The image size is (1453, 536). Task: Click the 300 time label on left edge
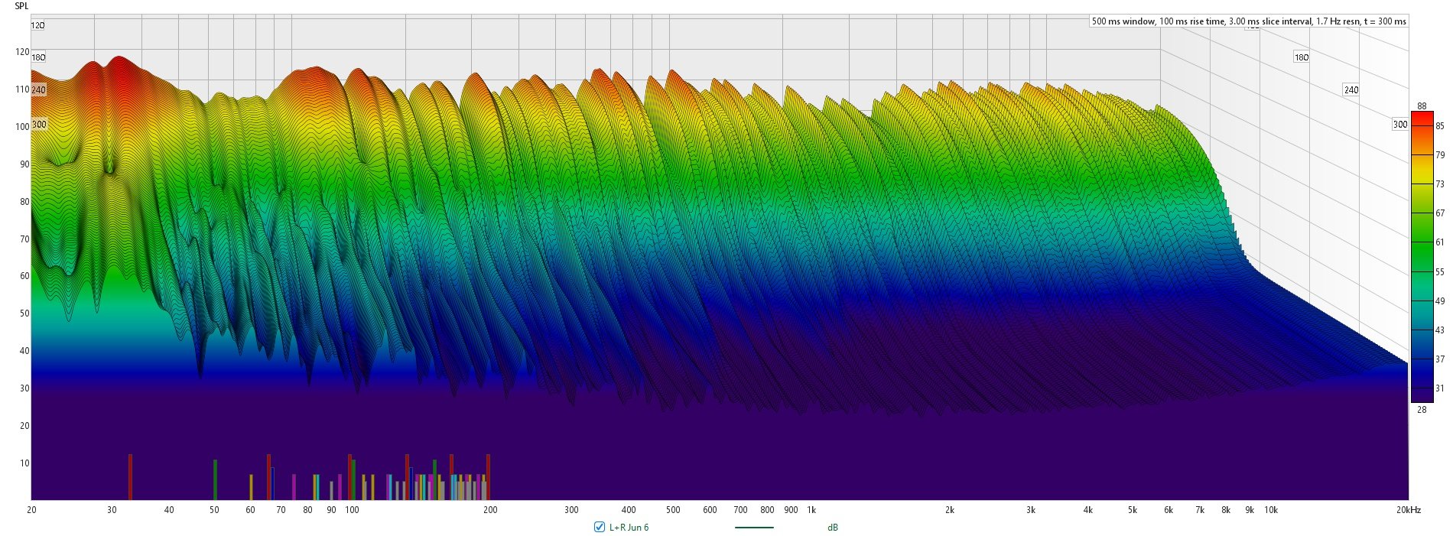pyautogui.click(x=38, y=125)
